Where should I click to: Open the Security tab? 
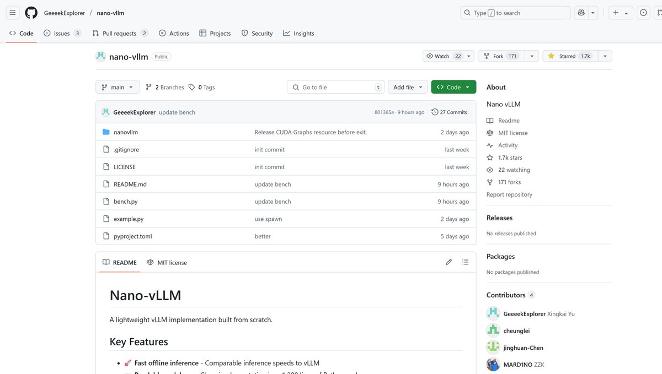[x=257, y=33]
